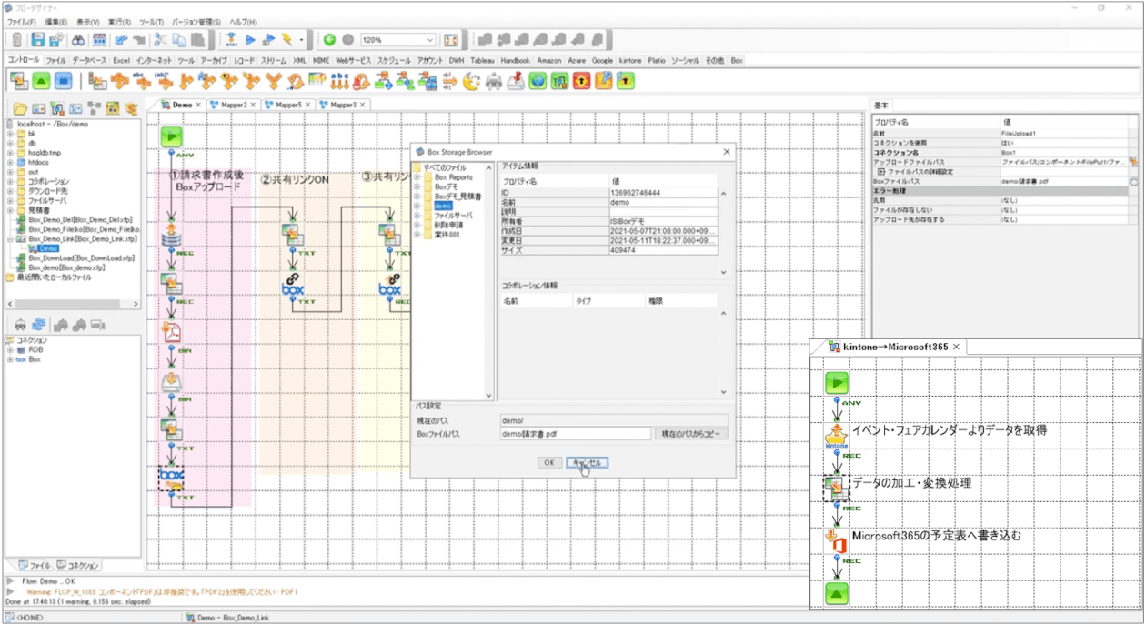Save the flow using the save toolbar icon
Viewport: 1146px width, 625px height.
pyautogui.click(x=36, y=39)
